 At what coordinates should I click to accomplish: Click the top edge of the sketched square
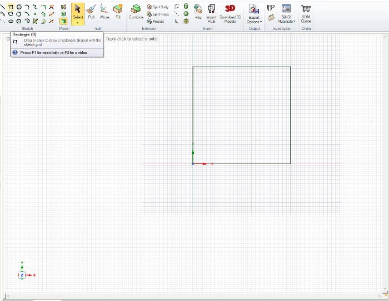(242, 66)
